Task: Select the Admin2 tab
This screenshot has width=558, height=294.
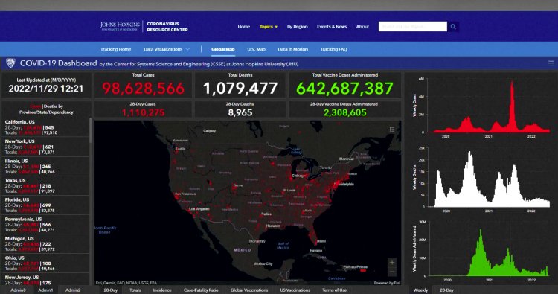Action: [x=73, y=290]
